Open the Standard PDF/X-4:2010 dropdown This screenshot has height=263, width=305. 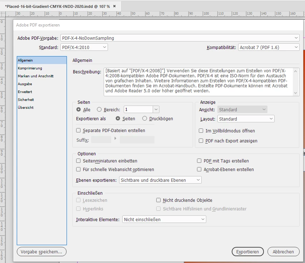(84, 47)
